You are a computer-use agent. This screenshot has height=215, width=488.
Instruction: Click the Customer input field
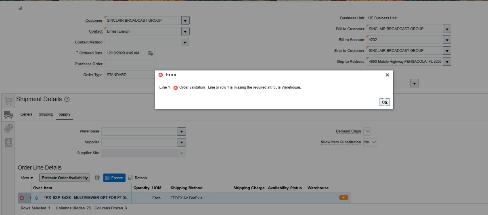click(143, 21)
